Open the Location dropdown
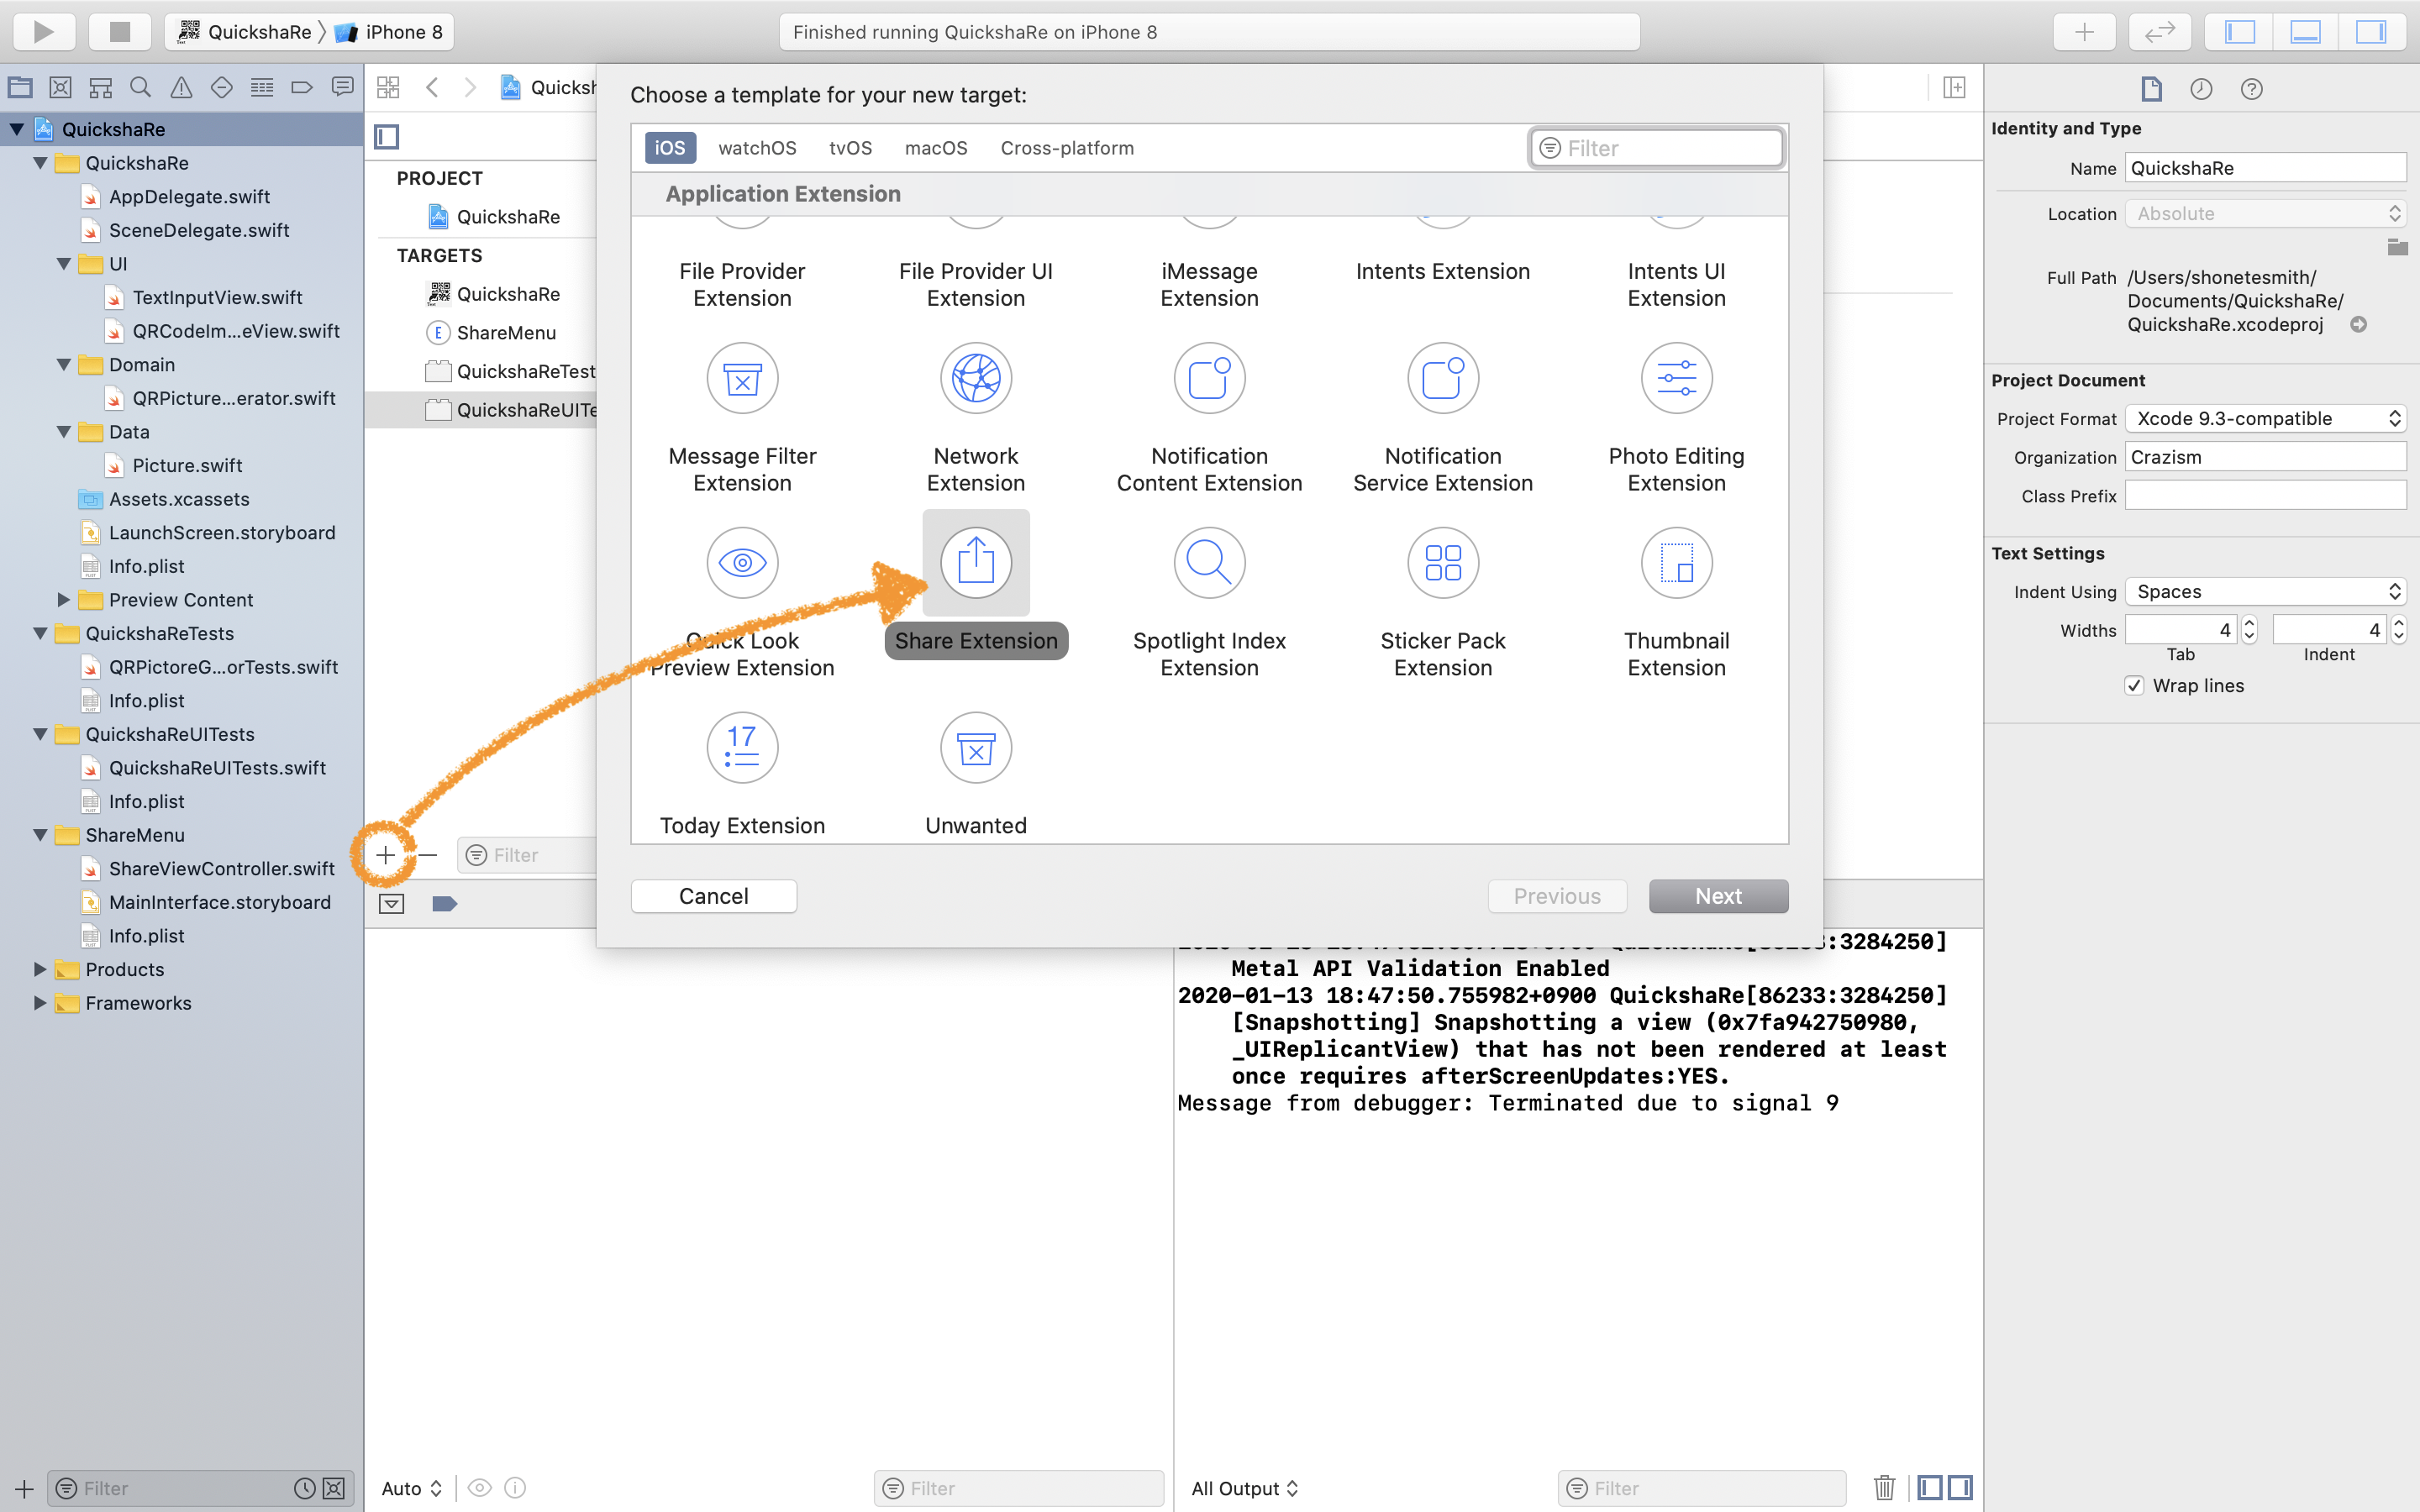The width and height of the screenshot is (2420, 1512). [2265, 213]
